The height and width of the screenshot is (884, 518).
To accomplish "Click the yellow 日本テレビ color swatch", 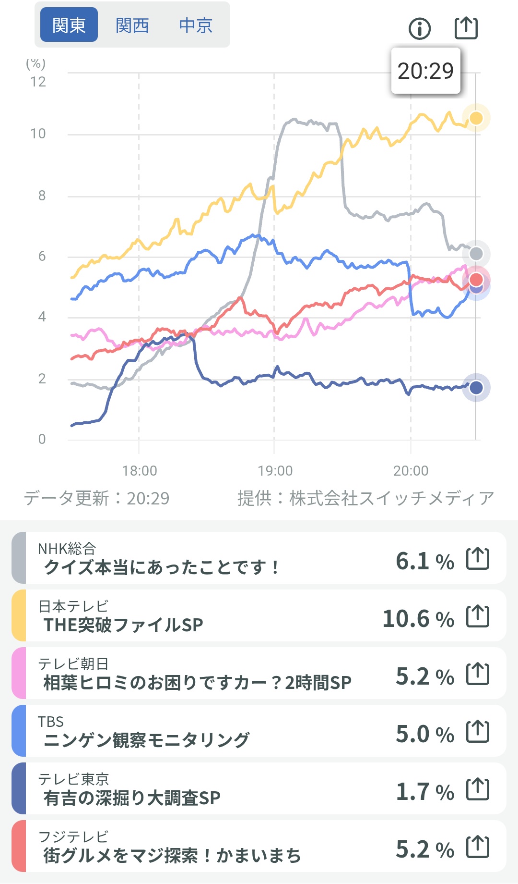I will [x=19, y=615].
